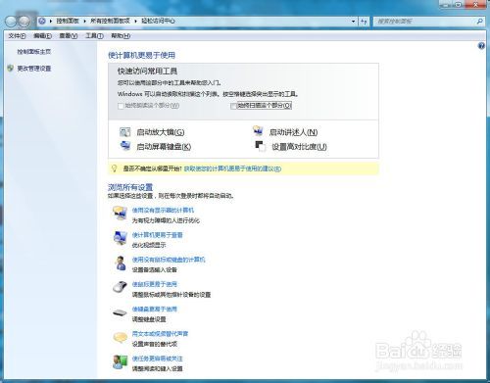Viewport: 490px width, 383px height.
Task: Click the keyboard icon for 使键盘更易于使用
Action: (x=120, y=312)
